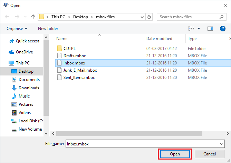Click the horizontal scrollbar thumb
231x163 pixels.
129,133
